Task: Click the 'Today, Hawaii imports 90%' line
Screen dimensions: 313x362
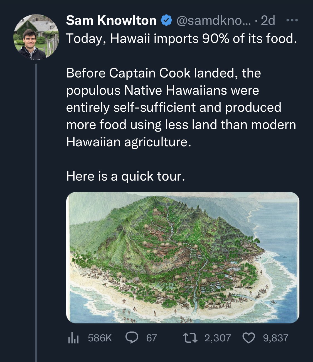Action: click(x=181, y=39)
